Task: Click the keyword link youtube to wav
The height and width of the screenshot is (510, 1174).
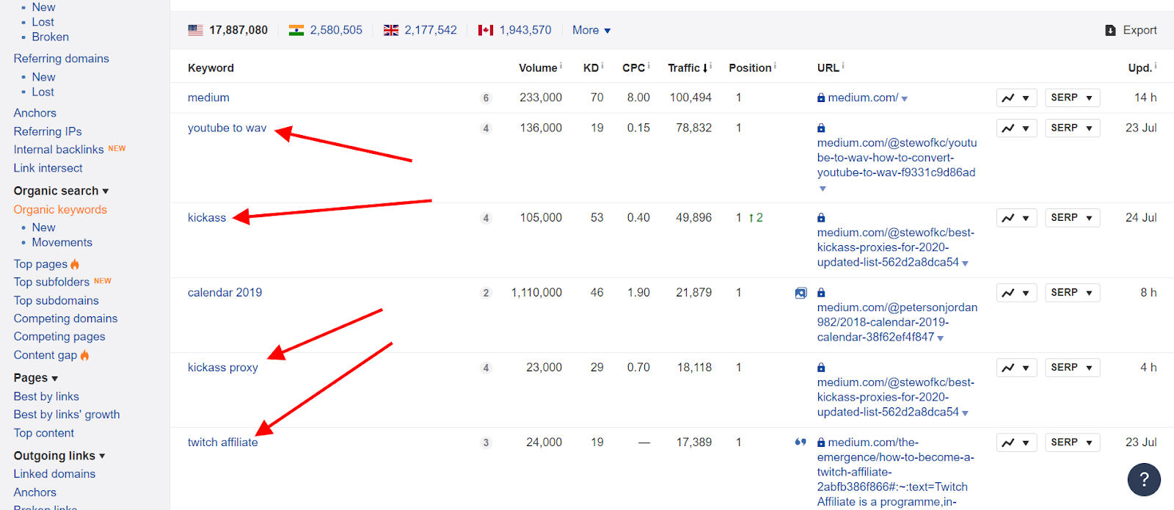Action: [x=227, y=128]
